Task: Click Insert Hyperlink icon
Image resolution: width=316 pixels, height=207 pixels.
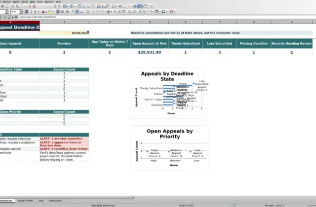Action: (x=120, y=6)
